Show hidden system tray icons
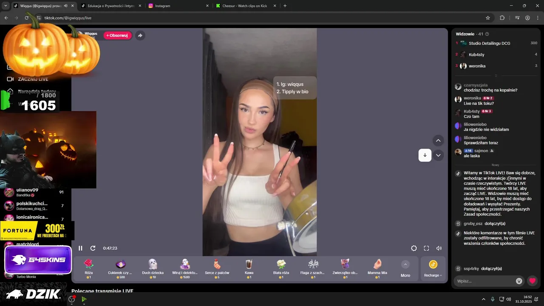 pyautogui.click(x=483, y=299)
